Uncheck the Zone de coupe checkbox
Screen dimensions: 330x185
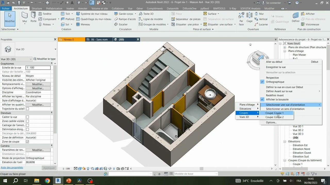click(27, 142)
